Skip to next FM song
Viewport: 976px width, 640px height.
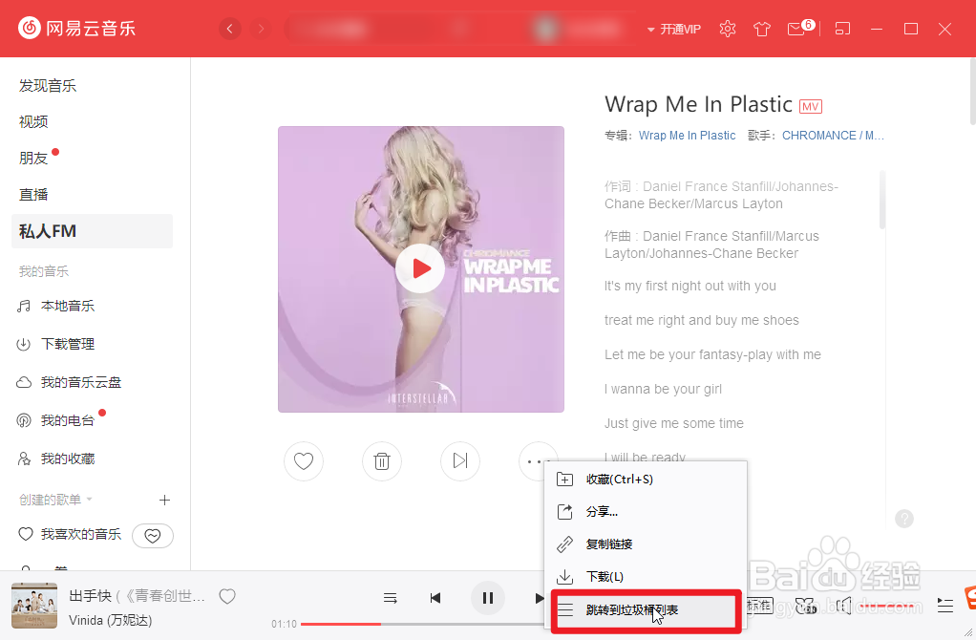click(460, 461)
